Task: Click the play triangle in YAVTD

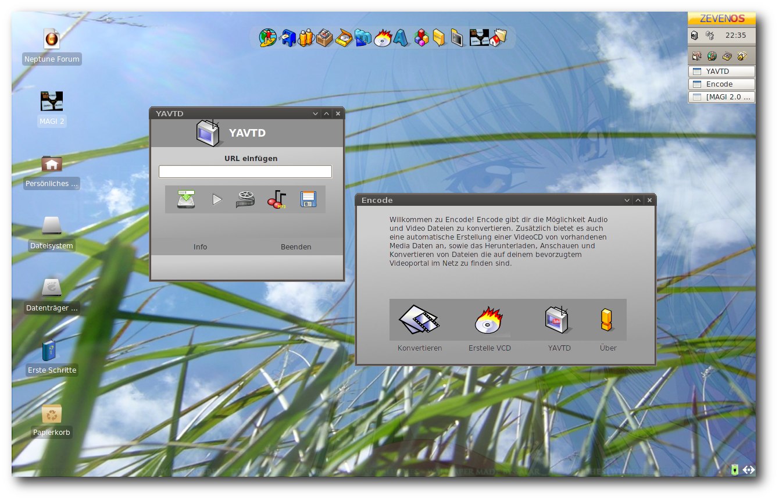Action: (x=217, y=199)
